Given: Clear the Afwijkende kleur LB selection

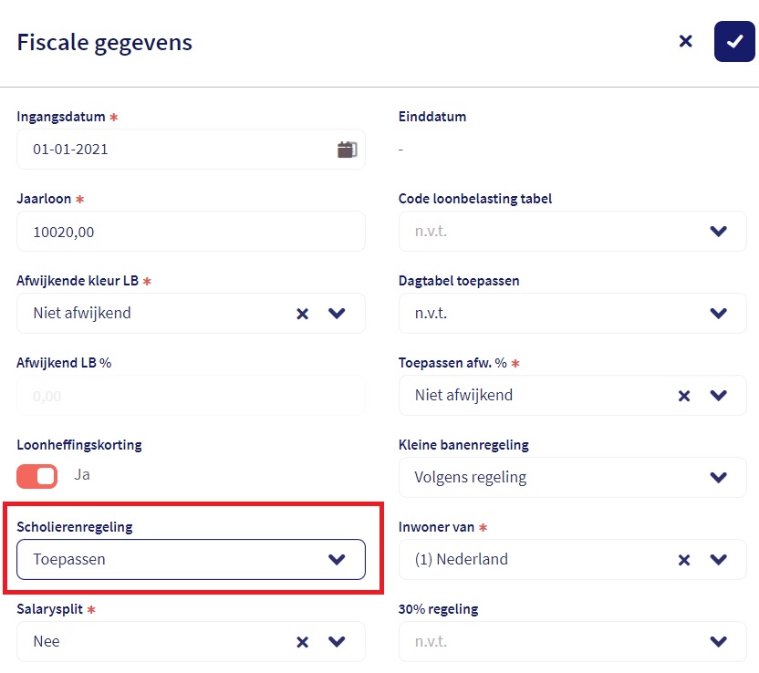Looking at the screenshot, I should coord(303,314).
